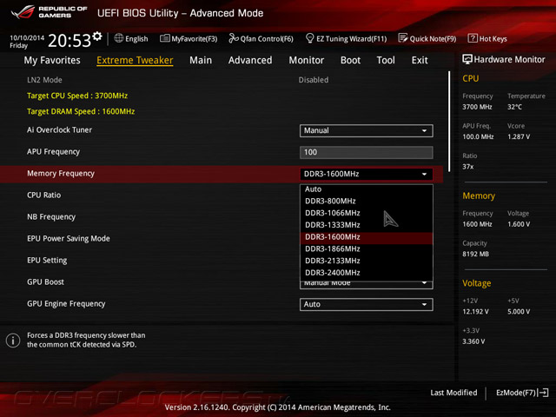Go to the Advanced tab

[250, 60]
